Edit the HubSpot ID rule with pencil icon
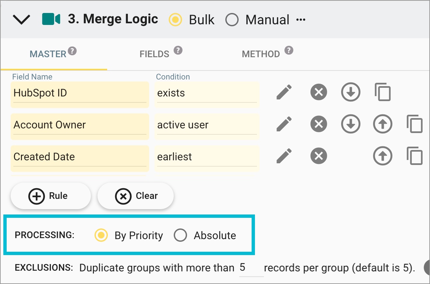 click(284, 92)
